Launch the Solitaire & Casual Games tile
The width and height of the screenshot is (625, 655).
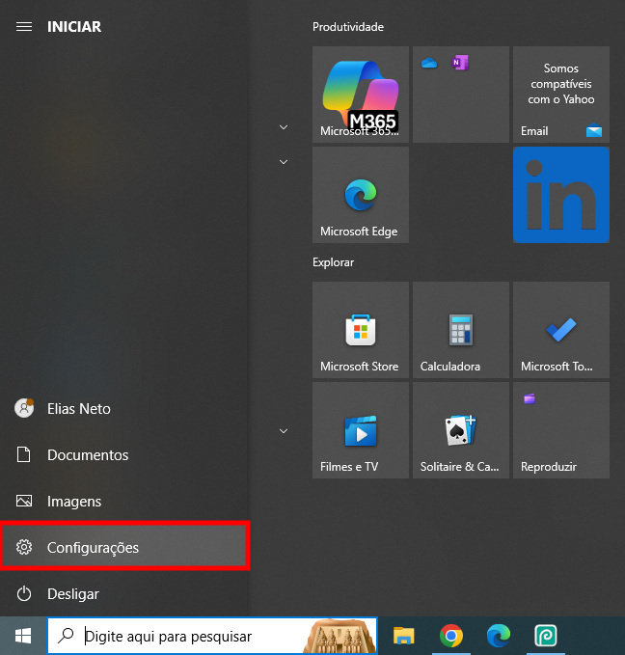tap(460, 430)
